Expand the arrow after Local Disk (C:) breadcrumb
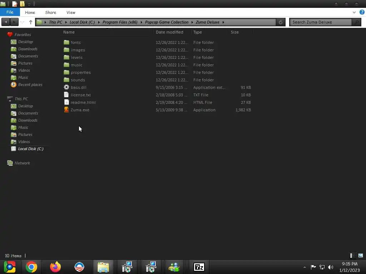This screenshot has width=366, height=274. point(99,22)
